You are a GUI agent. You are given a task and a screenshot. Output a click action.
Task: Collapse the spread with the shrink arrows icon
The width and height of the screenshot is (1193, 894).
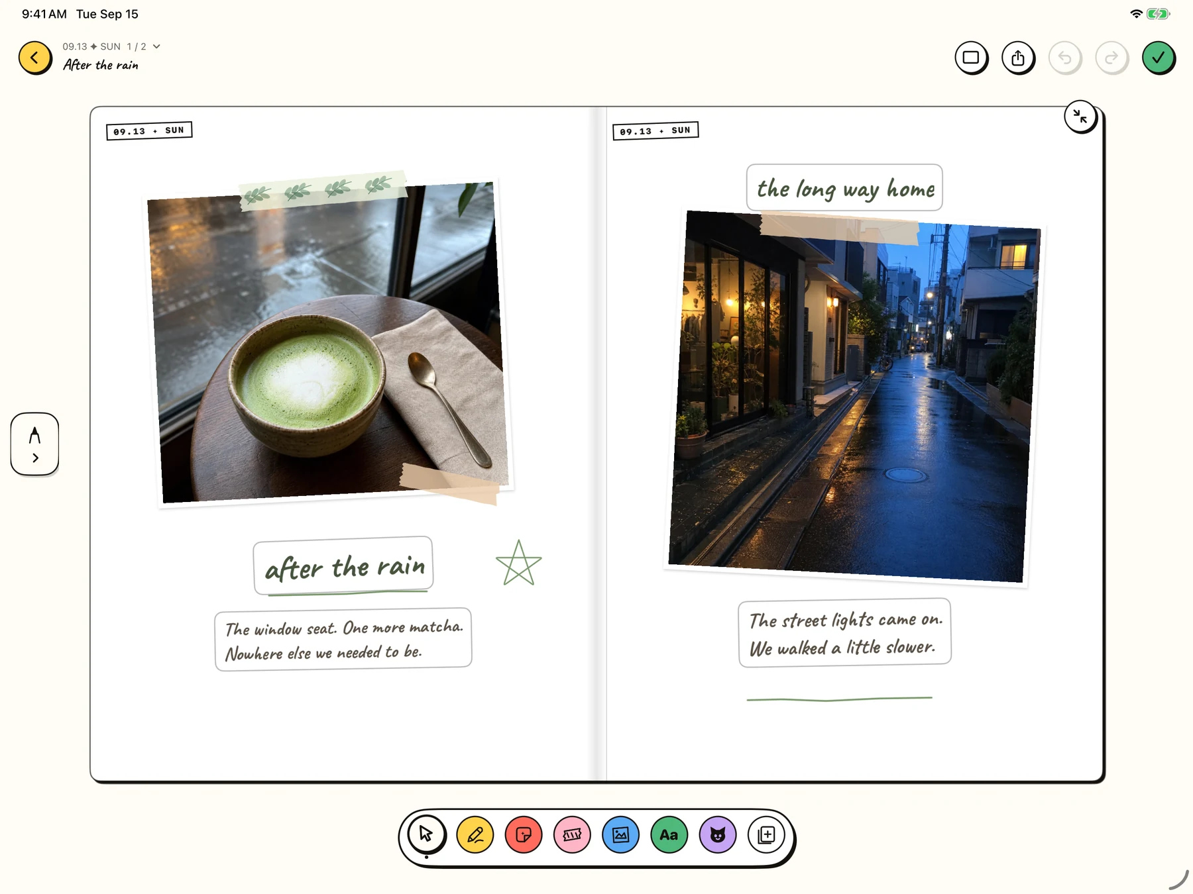click(x=1080, y=117)
